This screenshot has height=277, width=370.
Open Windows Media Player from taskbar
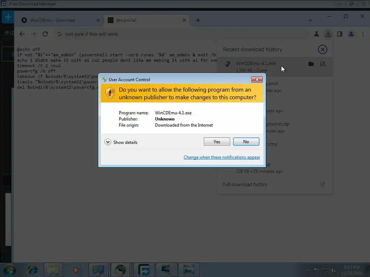point(76,270)
